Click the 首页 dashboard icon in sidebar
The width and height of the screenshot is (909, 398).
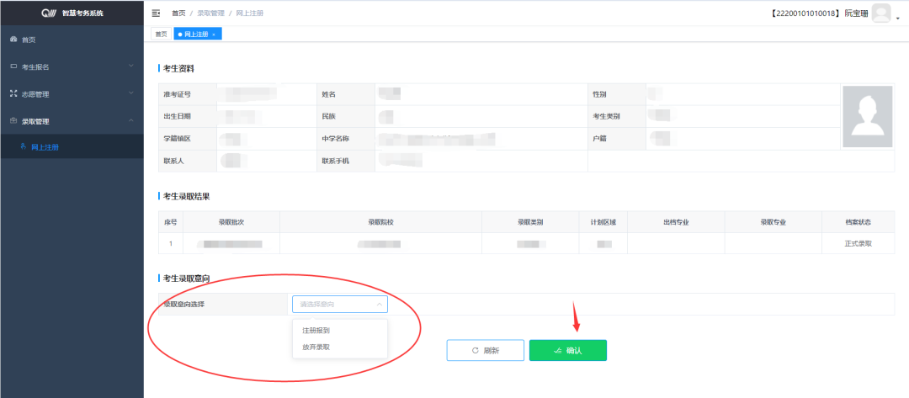click(x=13, y=40)
